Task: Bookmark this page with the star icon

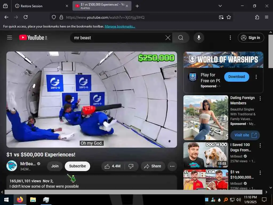Action: click(x=228, y=17)
